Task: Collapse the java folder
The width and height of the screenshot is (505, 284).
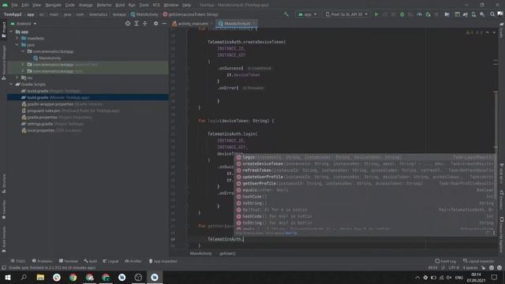Action: tap(17, 45)
